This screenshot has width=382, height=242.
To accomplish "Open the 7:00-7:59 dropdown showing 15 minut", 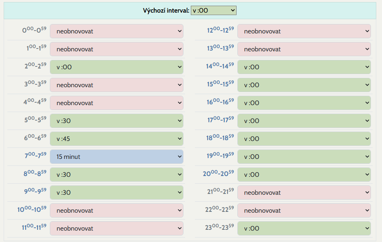I will coord(116,157).
